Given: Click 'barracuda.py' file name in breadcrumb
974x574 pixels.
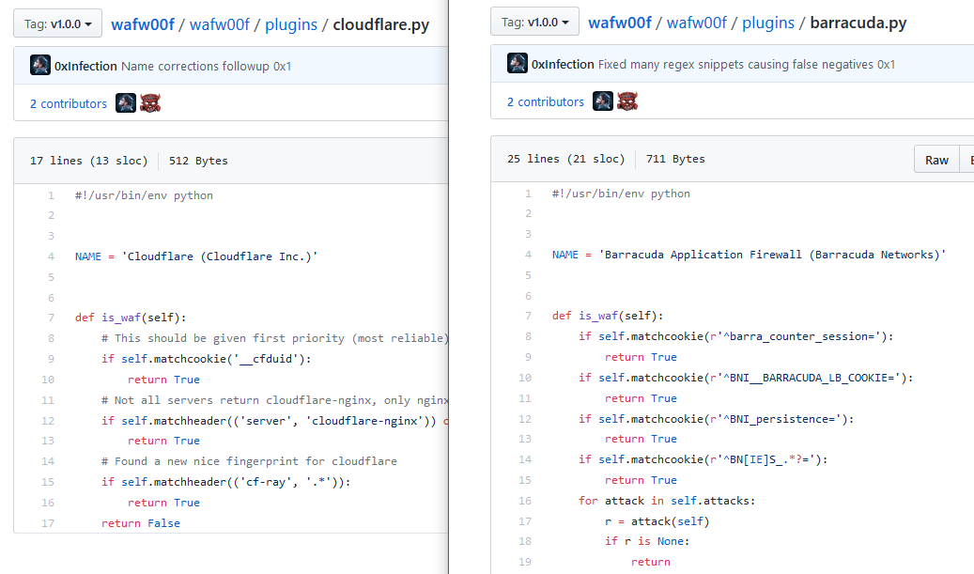Looking at the screenshot, I should 858,23.
